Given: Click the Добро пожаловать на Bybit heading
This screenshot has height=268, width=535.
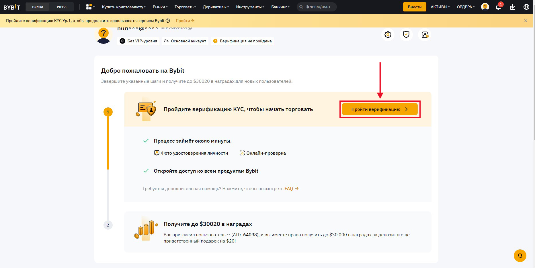Looking at the screenshot, I should (x=143, y=71).
